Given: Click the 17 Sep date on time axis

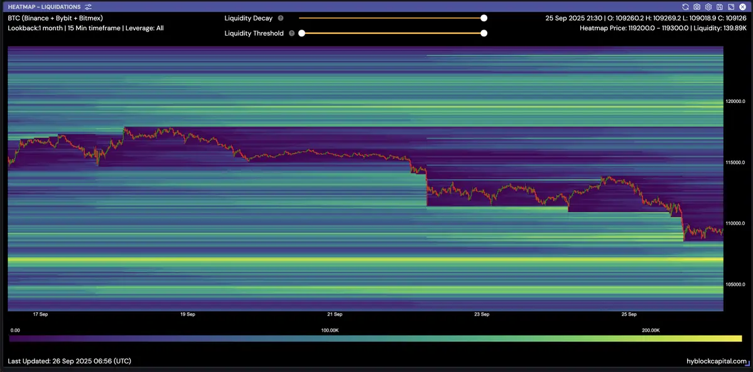Looking at the screenshot, I should (40, 314).
